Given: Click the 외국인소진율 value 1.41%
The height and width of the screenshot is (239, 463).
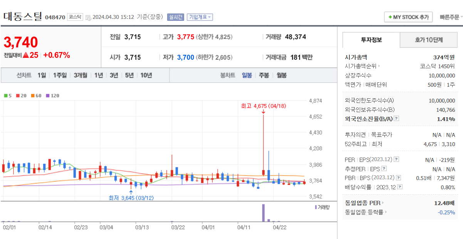Looking at the screenshot, I should 446,119.
